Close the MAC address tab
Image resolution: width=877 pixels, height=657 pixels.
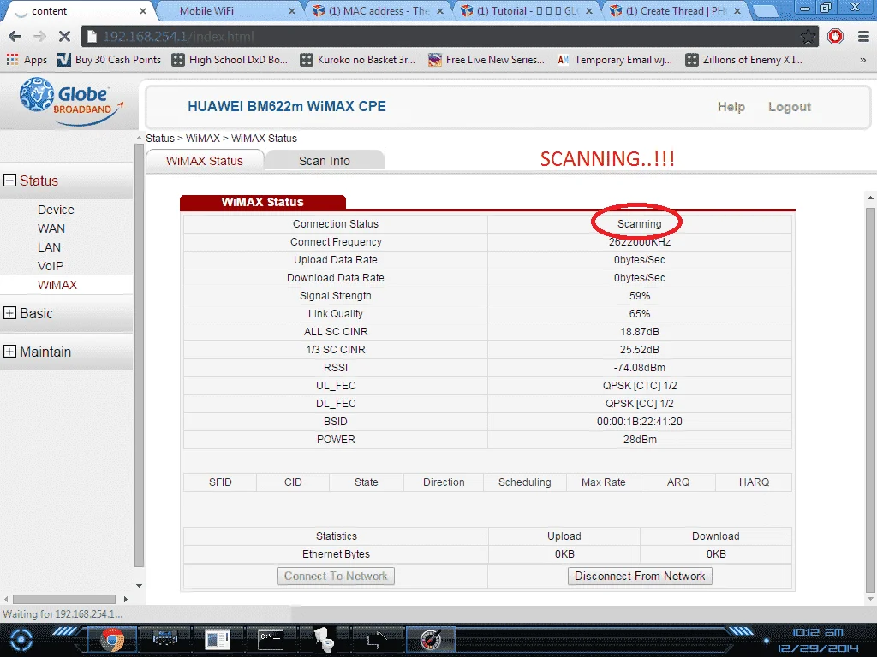coord(440,10)
